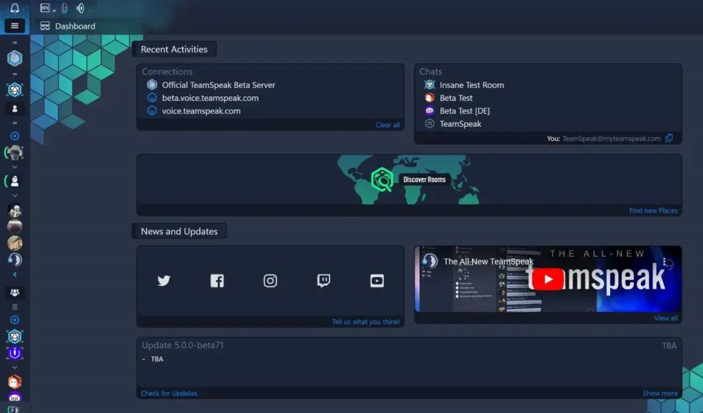Collapse contacts list with teal left chevron
This screenshot has height=413, width=703.
(14, 274)
